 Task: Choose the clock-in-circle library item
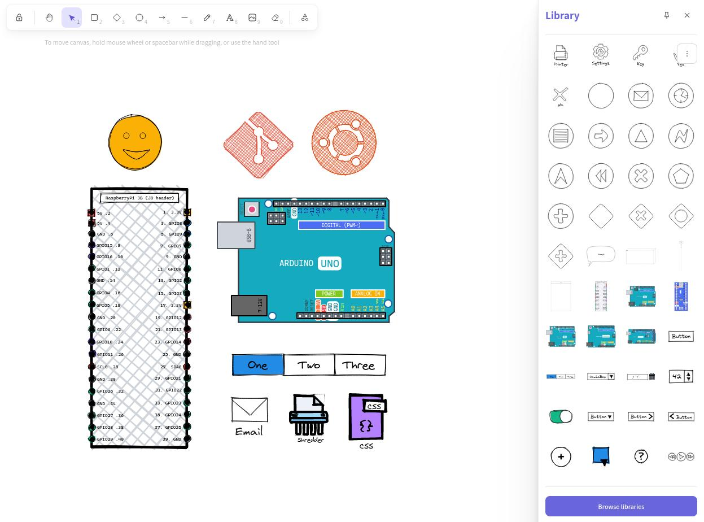(x=681, y=95)
